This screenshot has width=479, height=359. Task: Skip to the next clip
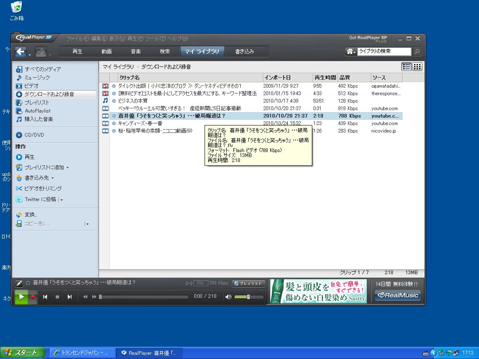coord(69,297)
